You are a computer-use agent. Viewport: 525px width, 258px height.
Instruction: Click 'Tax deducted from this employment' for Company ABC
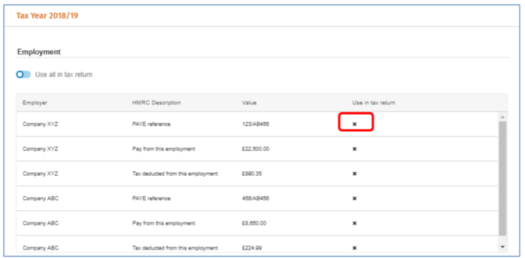point(175,248)
